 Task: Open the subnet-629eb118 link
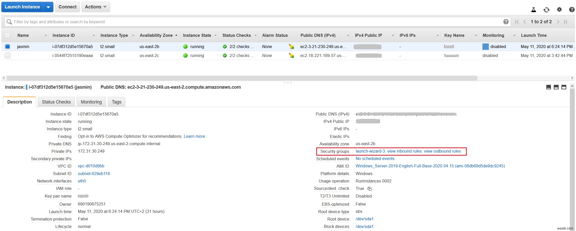click(x=94, y=174)
